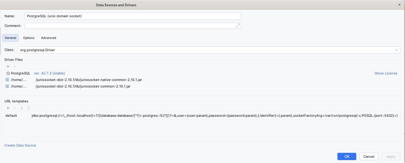Move the URL template down
The width and height of the screenshot is (405, 163).
[x=29, y=108]
